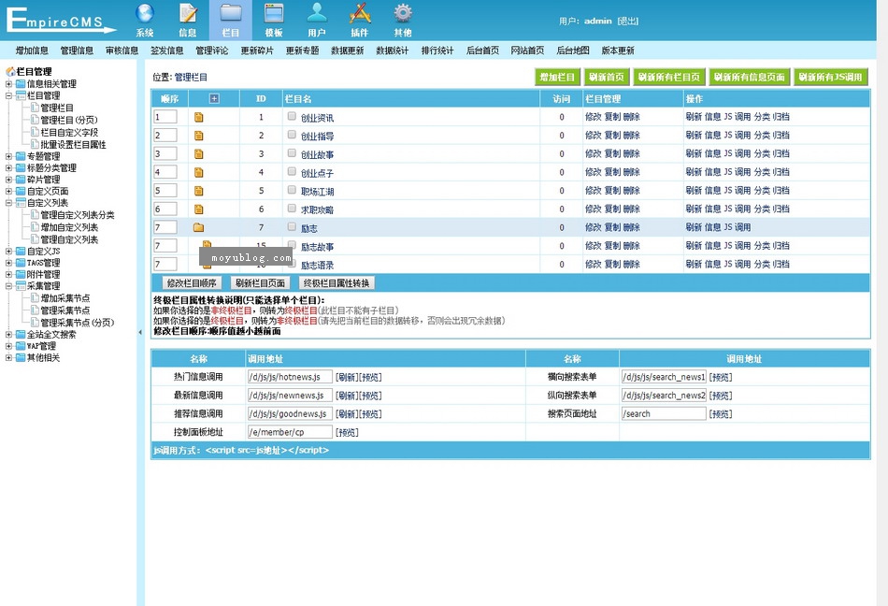Click the 用户 (User) person icon
The width and height of the screenshot is (888, 606).
tap(317, 14)
